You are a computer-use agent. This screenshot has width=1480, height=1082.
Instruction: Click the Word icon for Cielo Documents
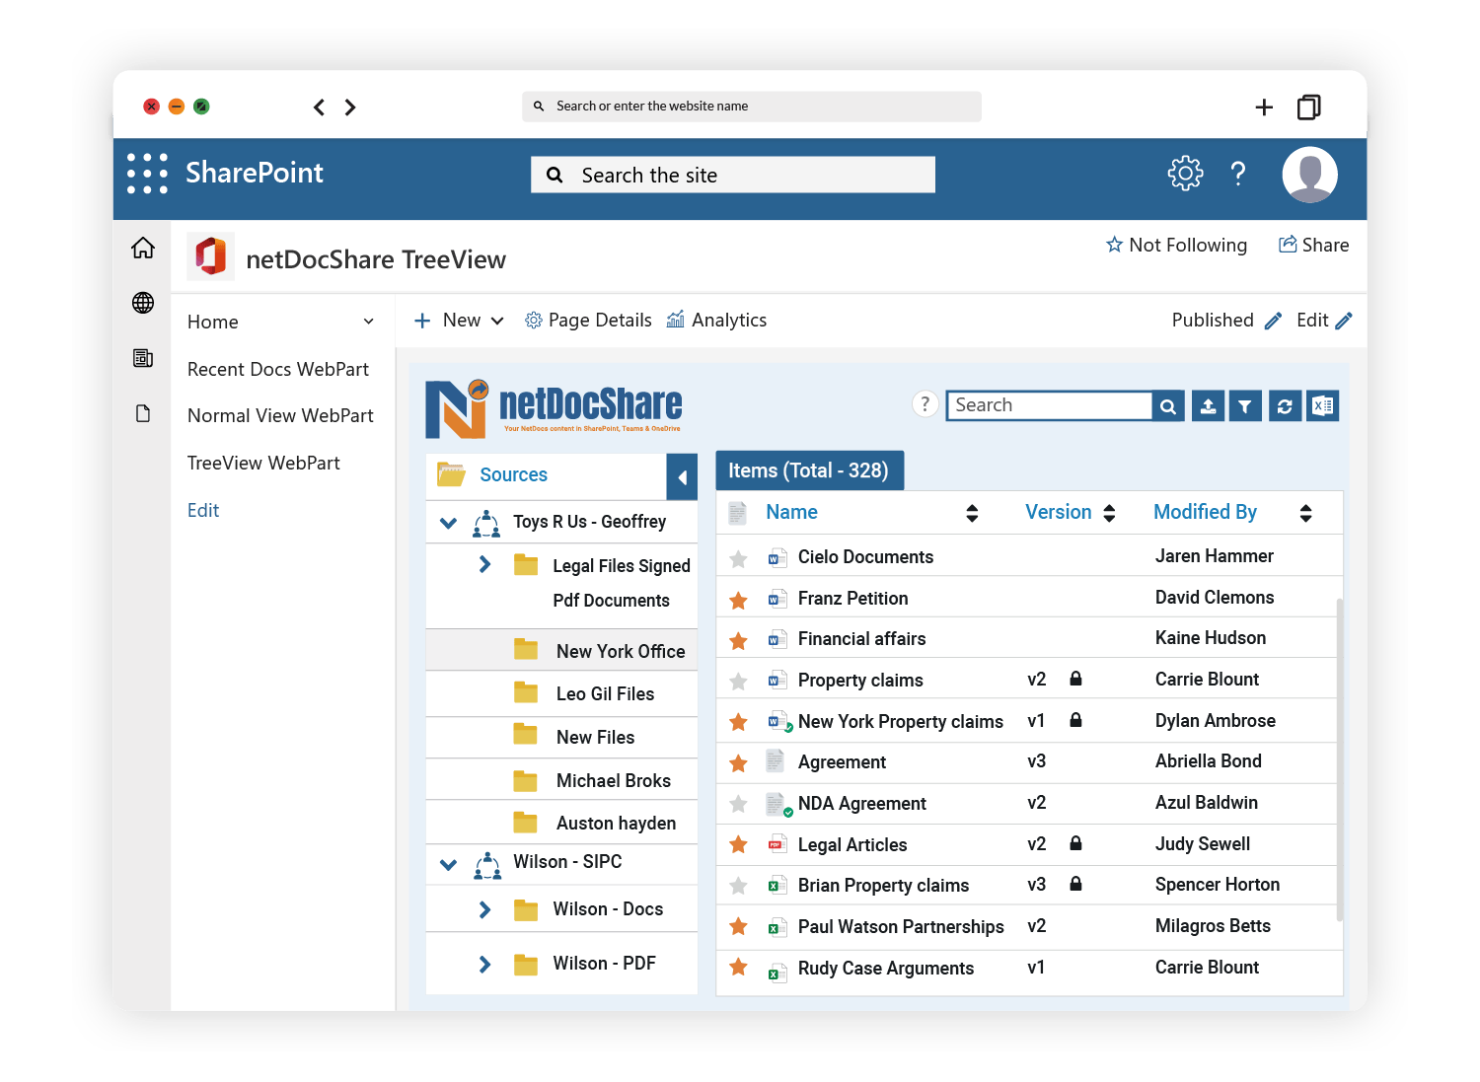[x=777, y=557]
